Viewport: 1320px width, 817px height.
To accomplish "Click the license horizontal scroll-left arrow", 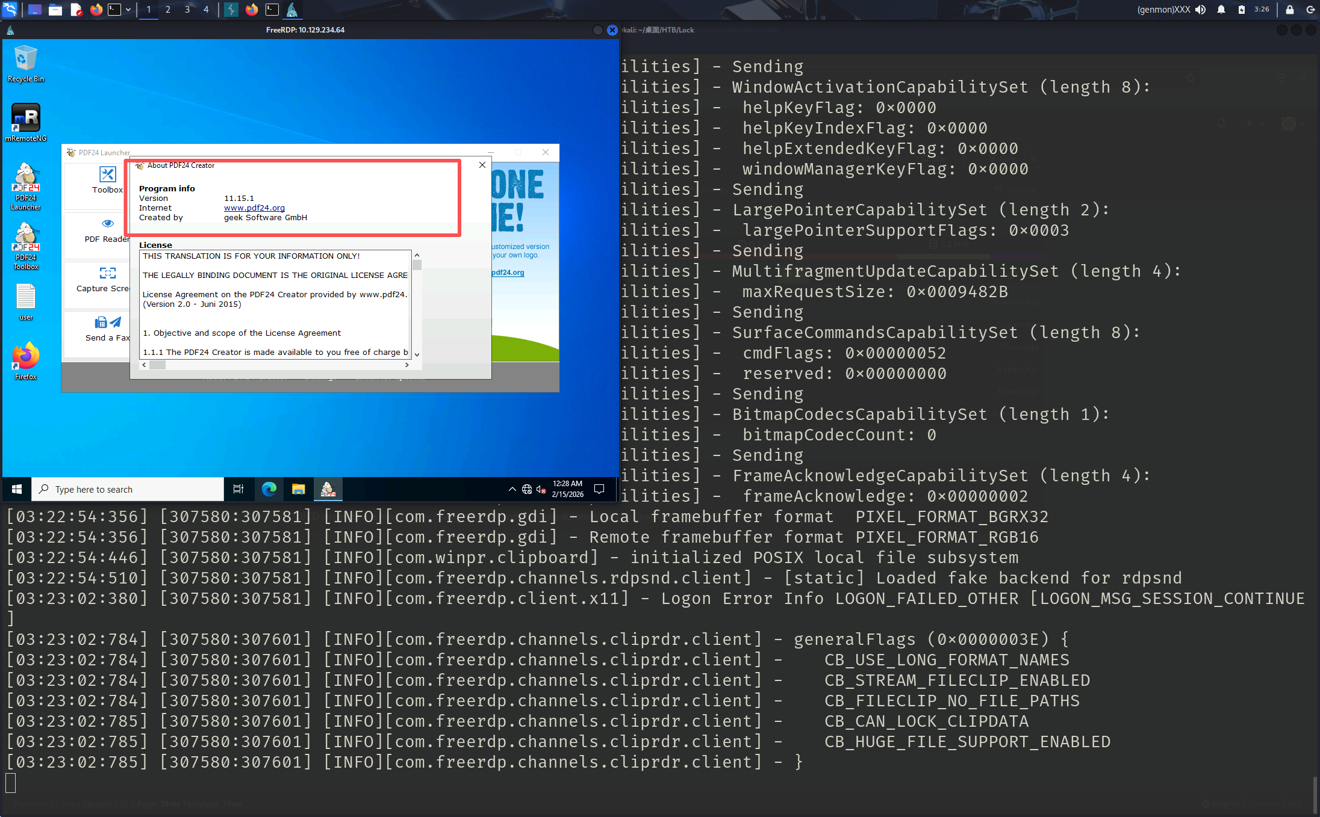I will pos(144,365).
